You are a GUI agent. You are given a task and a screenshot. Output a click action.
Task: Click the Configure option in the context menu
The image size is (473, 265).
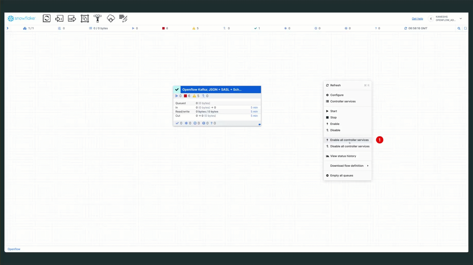tap(337, 95)
